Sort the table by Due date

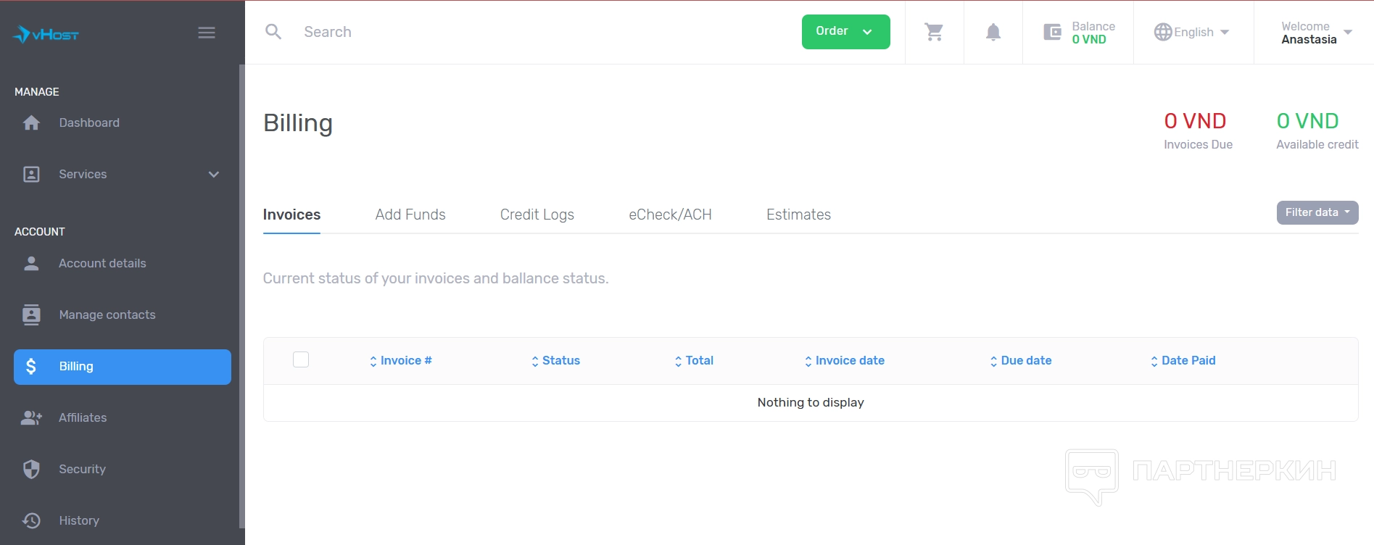(1020, 361)
